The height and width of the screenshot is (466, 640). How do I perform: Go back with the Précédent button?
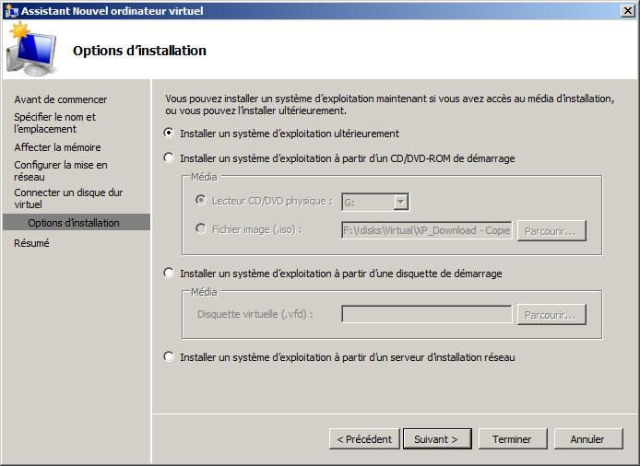[364, 439]
